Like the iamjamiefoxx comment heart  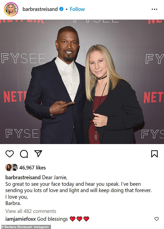click(x=156, y=219)
